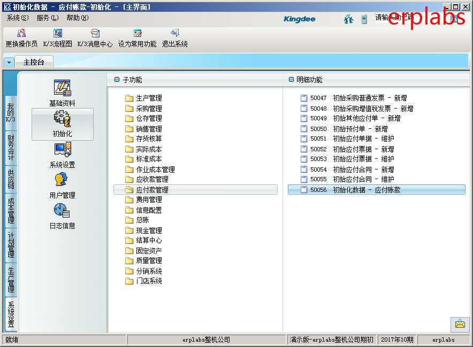Click the 2017年10期 status bar entry
Viewport: 473px width, 347px height.
[x=397, y=340]
